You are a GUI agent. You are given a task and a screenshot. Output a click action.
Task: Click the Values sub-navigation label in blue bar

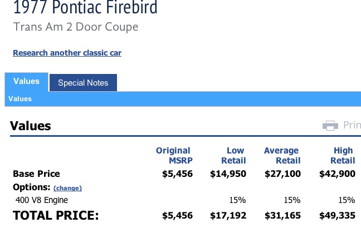click(x=20, y=99)
